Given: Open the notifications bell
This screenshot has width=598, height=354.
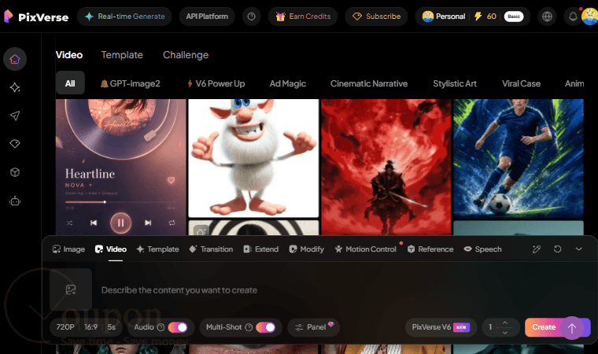Looking at the screenshot, I should (x=573, y=17).
